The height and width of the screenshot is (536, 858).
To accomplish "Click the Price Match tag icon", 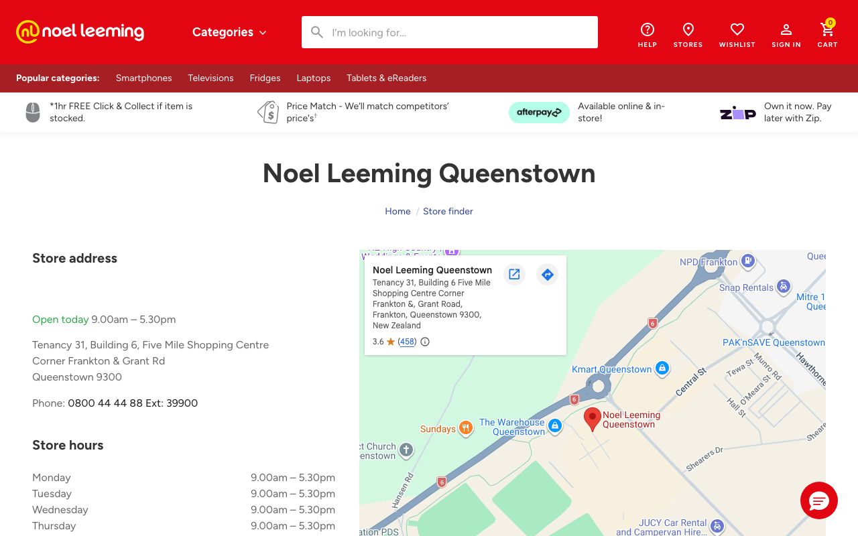I will tap(269, 112).
